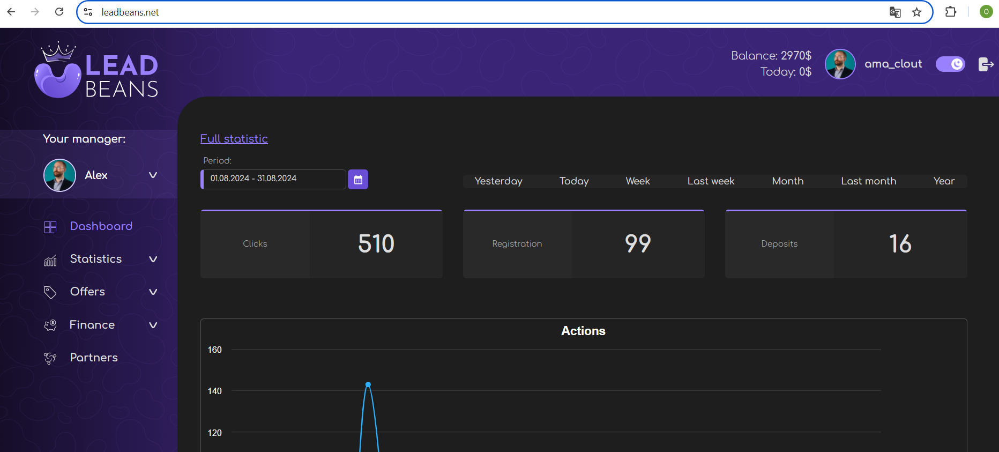Click the Offers tag icon
Image resolution: width=999 pixels, height=452 pixels.
(x=50, y=292)
